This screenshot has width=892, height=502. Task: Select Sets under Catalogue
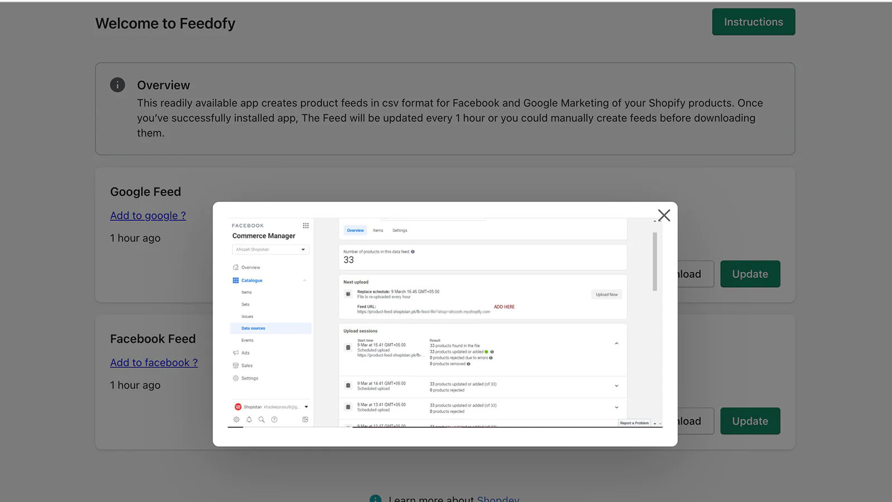[245, 305]
